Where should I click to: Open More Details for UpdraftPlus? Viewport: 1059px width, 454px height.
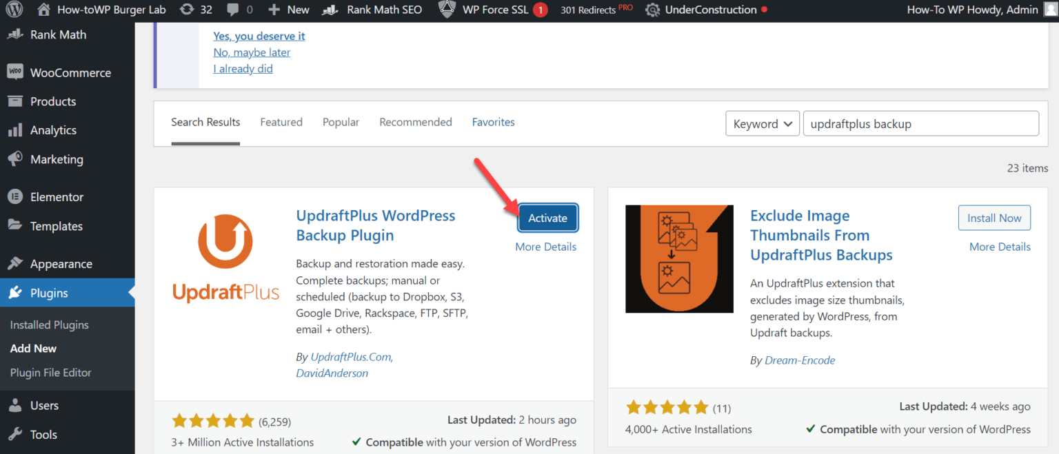pos(545,247)
